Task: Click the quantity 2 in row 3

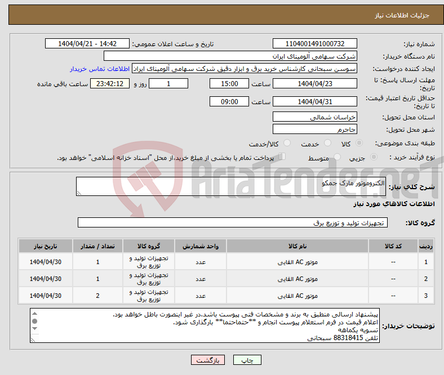Action: click(x=97, y=296)
